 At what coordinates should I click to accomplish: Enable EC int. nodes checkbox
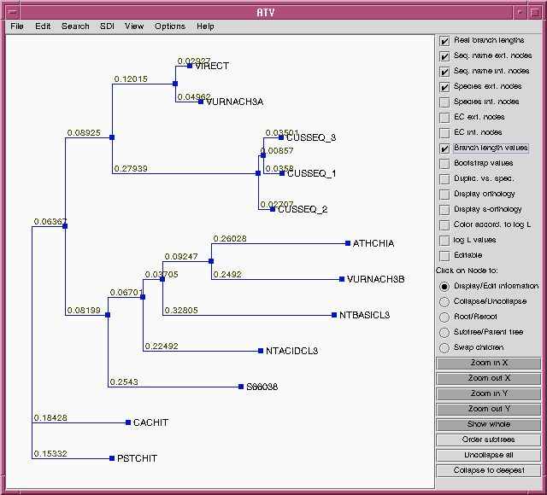click(x=444, y=133)
